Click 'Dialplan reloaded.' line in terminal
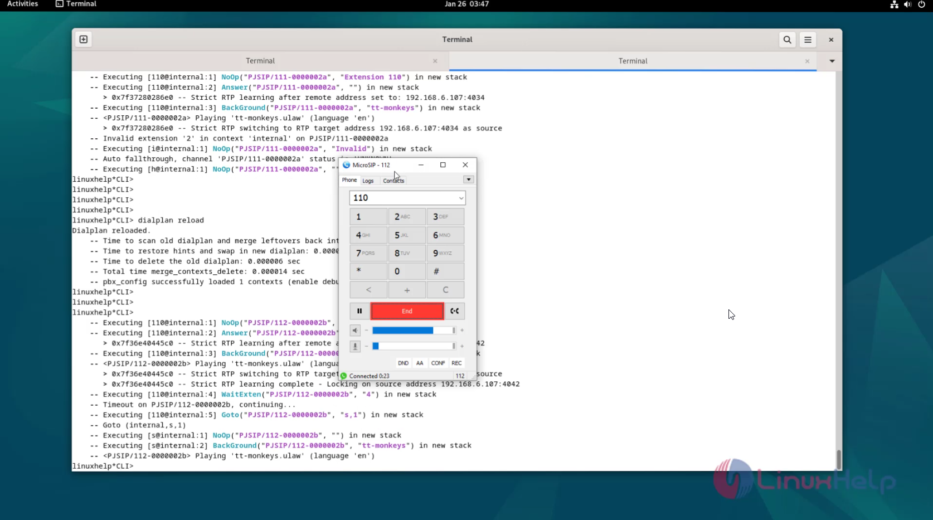The height and width of the screenshot is (520, 933). coord(111,231)
